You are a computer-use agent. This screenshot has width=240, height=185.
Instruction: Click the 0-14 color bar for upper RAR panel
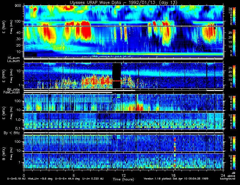[234, 16]
